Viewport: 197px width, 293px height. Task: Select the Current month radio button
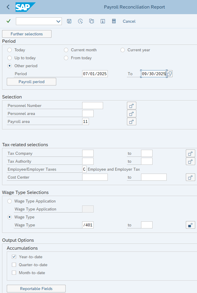(x=66, y=50)
